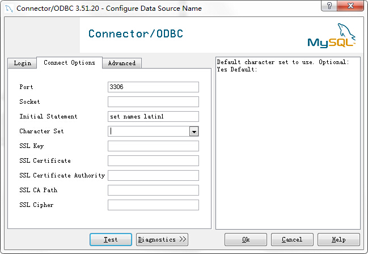The width and height of the screenshot is (368, 254).
Task: Confirm with the Ok button
Action: pyautogui.click(x=246, y=239)
